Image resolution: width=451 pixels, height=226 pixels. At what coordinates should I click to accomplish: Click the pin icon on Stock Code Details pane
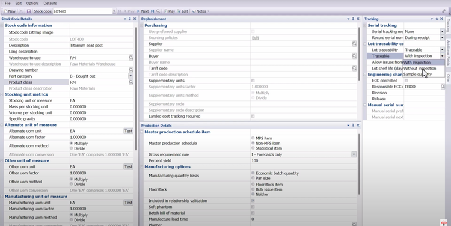(x=130, y=19)
